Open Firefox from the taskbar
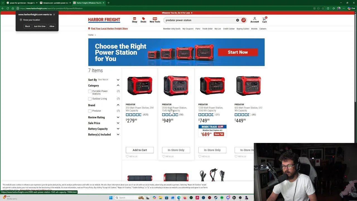Viewport: 357px width, 201px height. click(x=185, y=198)
